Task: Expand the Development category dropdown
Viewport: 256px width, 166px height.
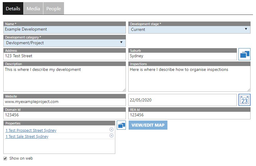Action: (64, 43)
